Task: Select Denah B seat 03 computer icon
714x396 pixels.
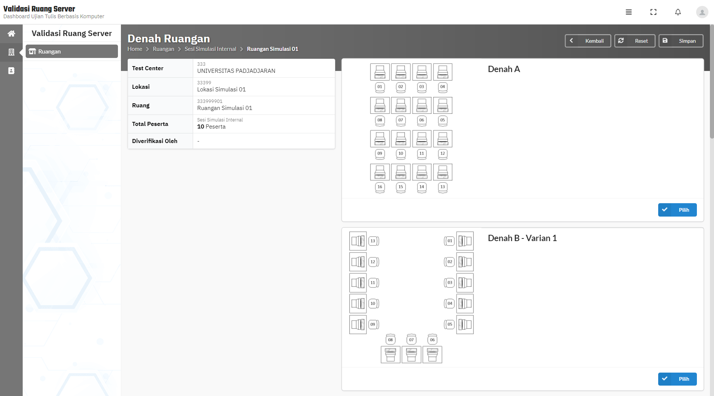Action: point(465,283)
